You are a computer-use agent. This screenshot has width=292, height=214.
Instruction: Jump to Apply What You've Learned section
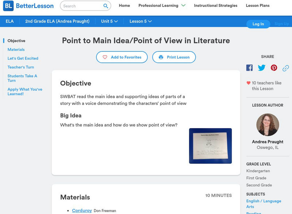coord(25,92)
